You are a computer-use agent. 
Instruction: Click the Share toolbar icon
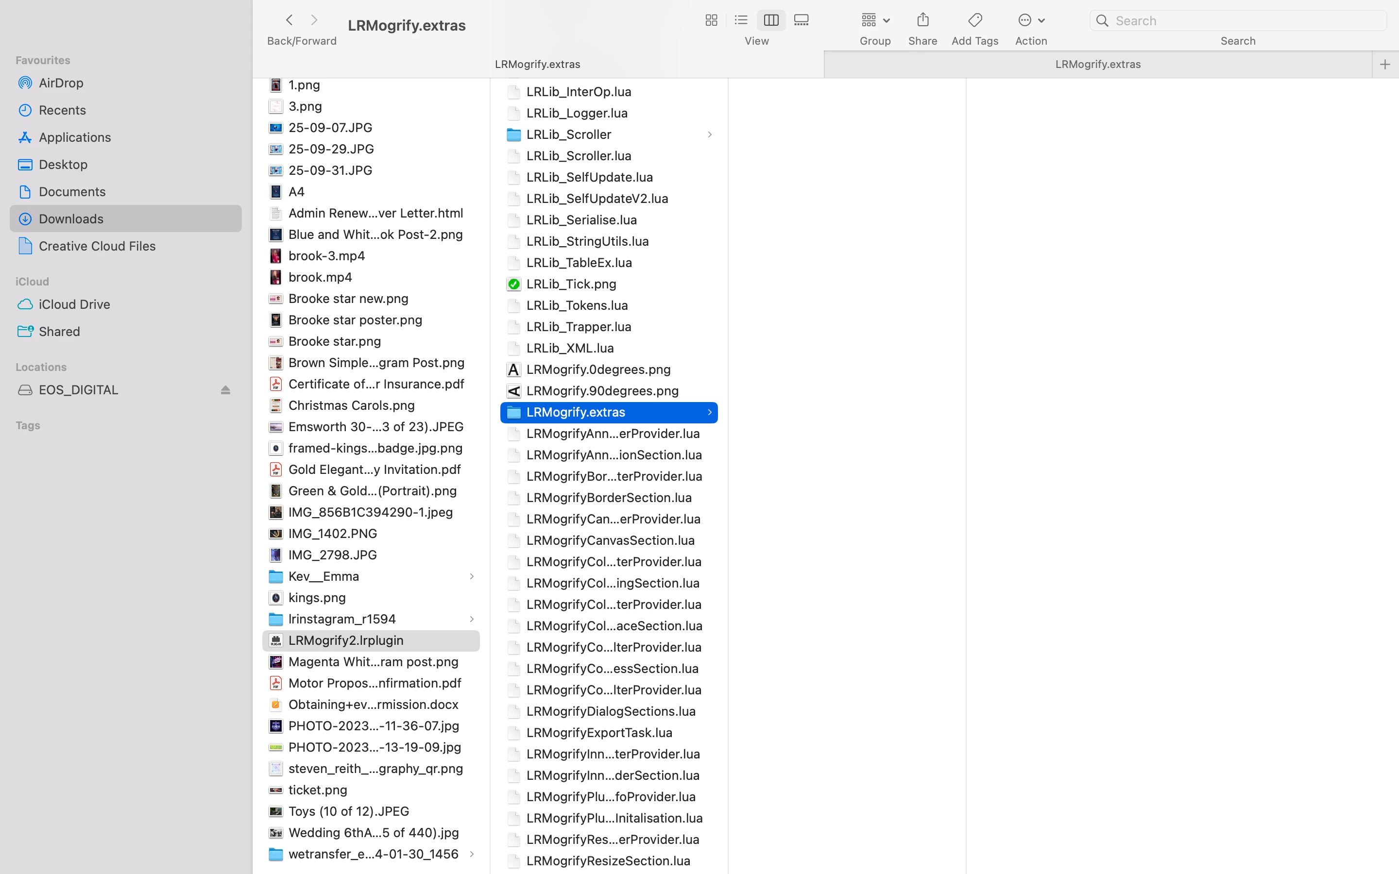click(922, 20)
